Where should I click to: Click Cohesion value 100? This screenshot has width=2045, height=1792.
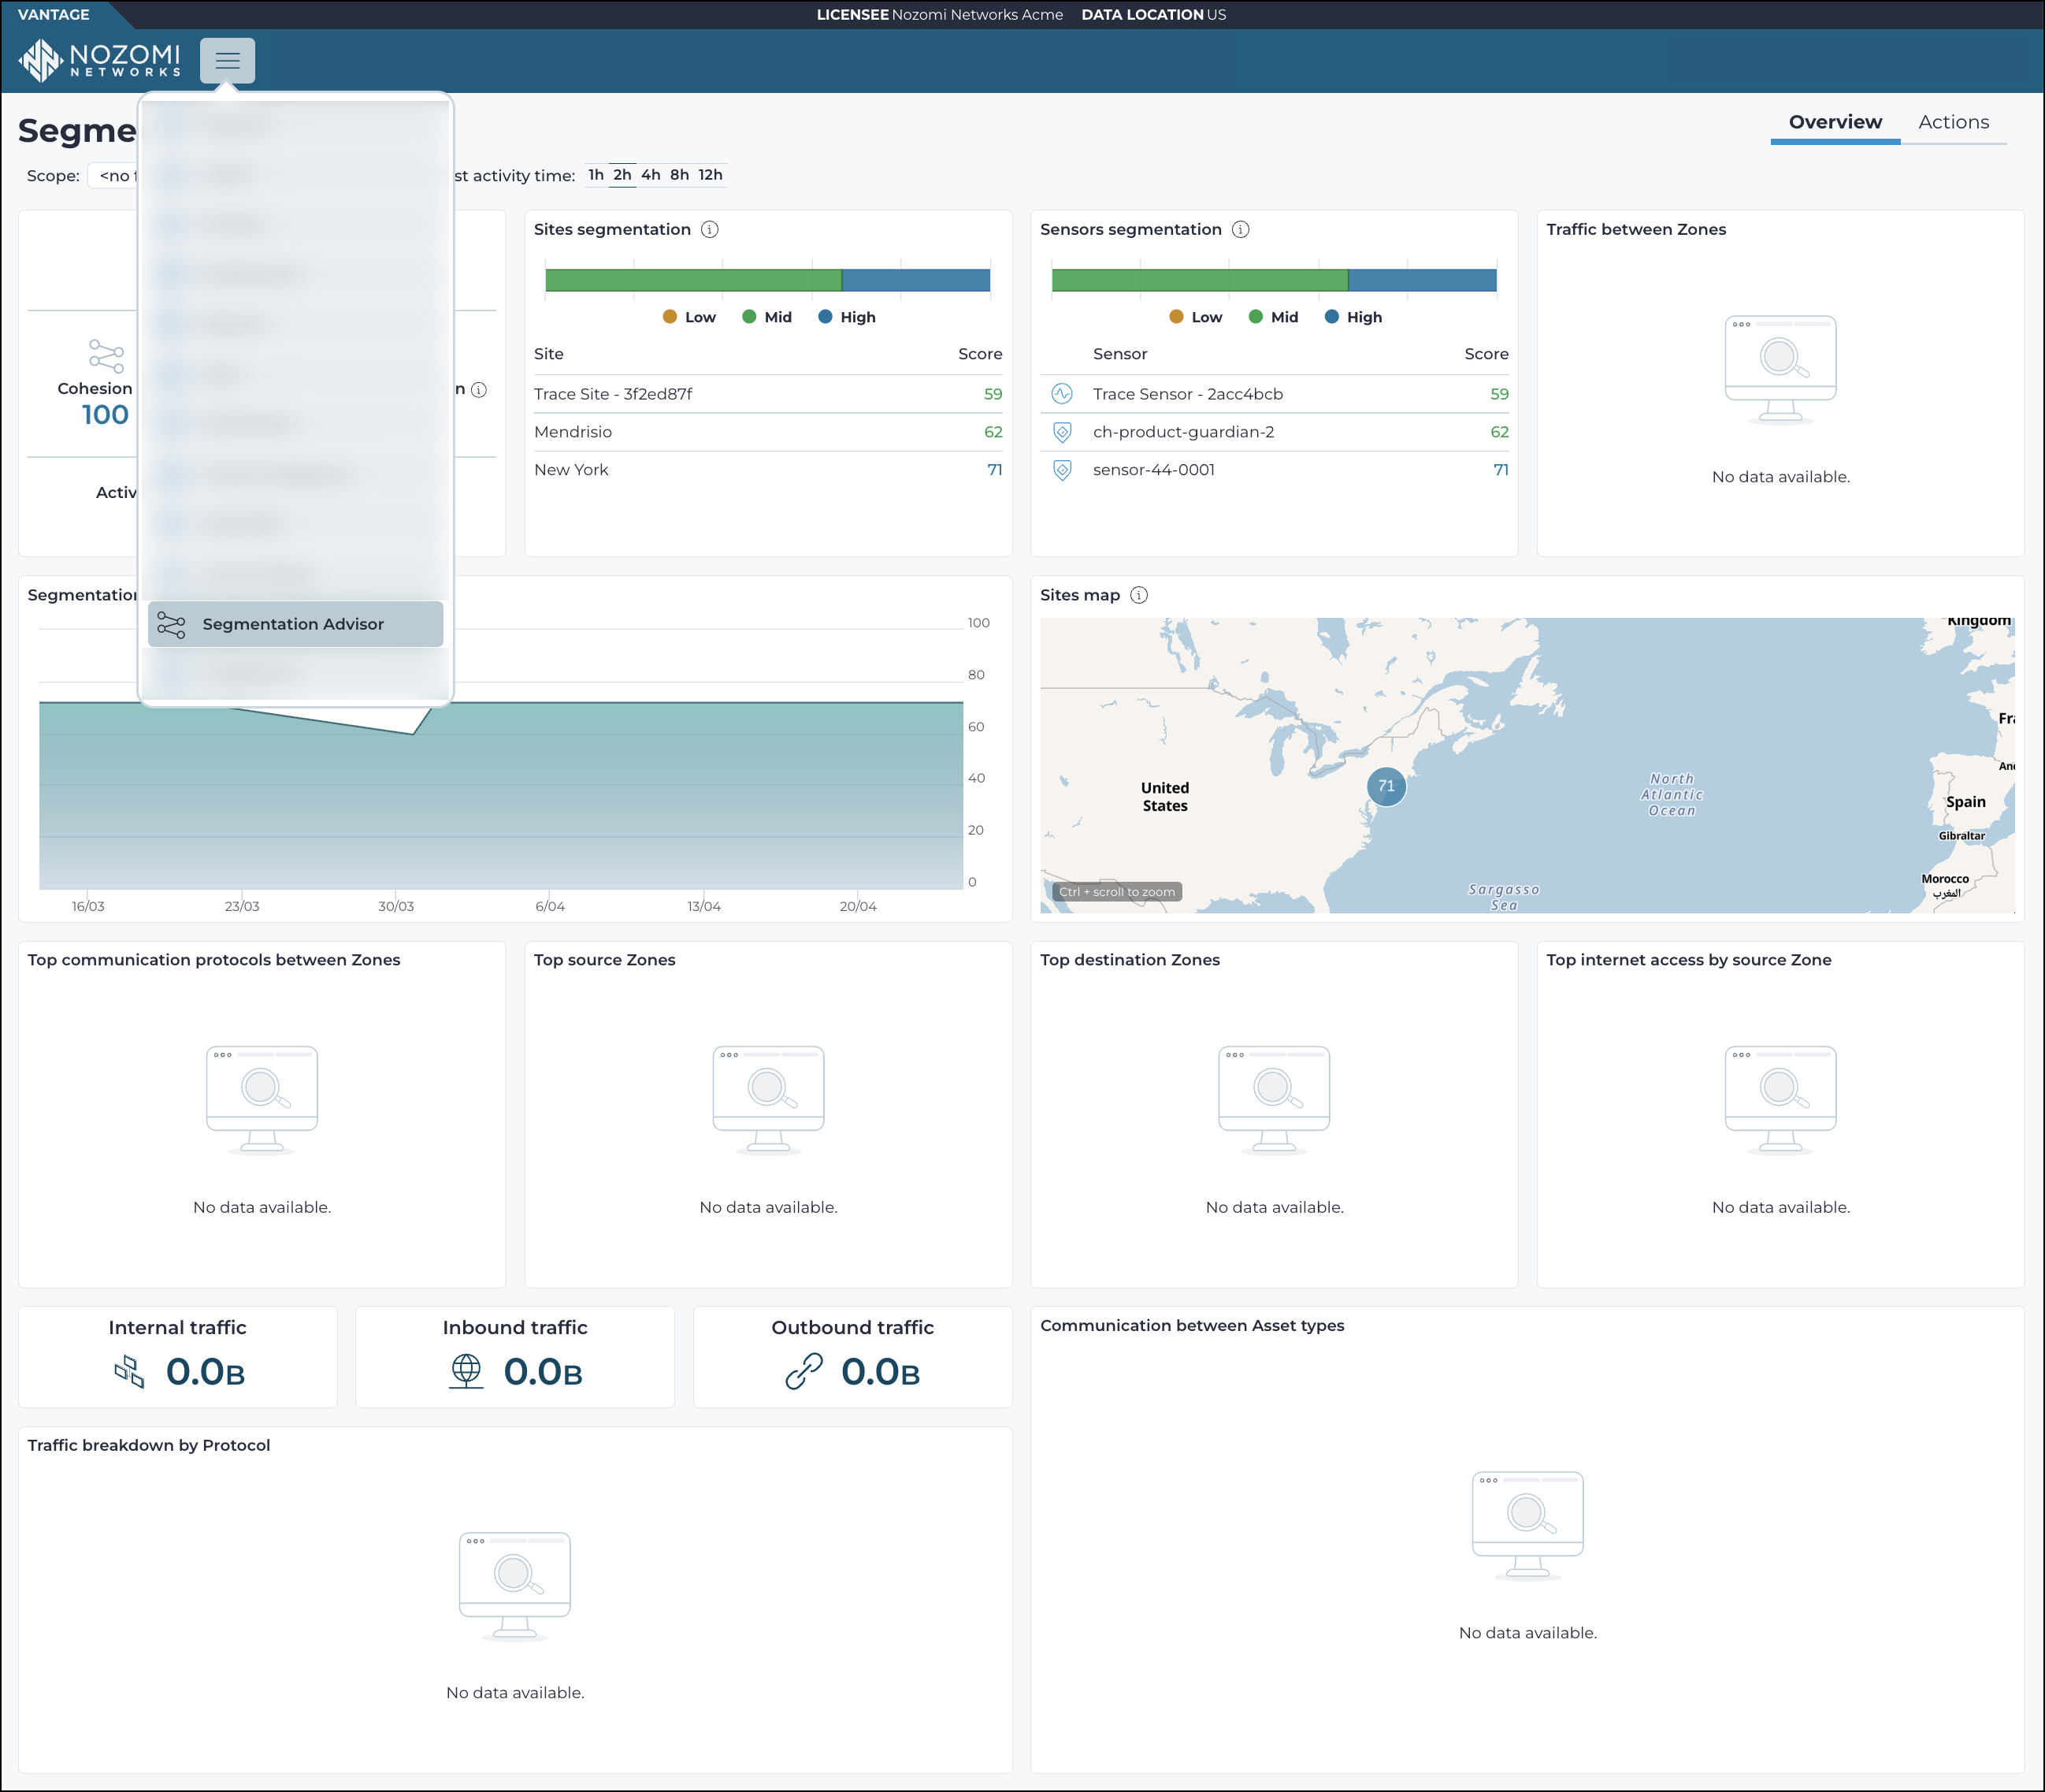coord(105,415)
